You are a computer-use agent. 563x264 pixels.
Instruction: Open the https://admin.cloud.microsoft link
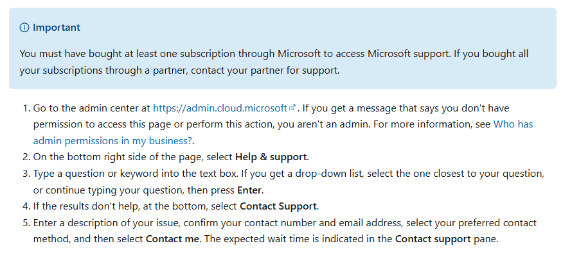click(x=220, y=108)
